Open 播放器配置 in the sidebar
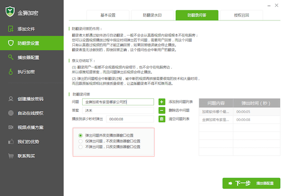Image resolution: width=285 pixels, height=196 pixels. click(32, 57)
